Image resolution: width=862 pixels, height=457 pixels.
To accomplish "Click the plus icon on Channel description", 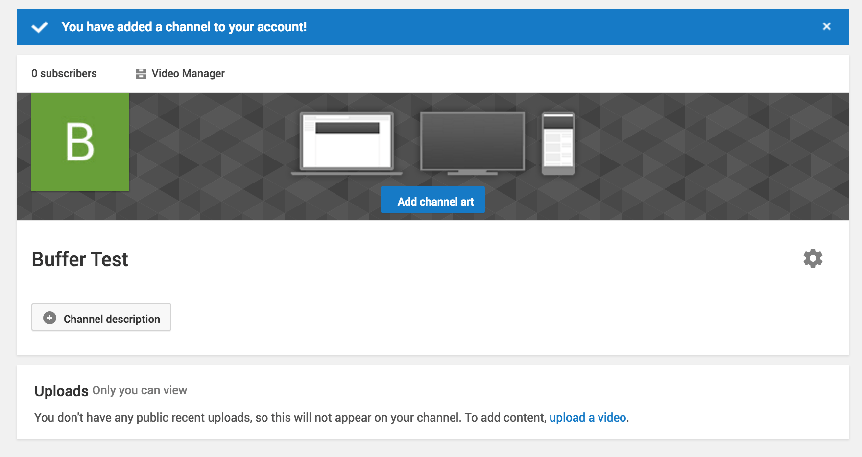I will click(49, 318).
